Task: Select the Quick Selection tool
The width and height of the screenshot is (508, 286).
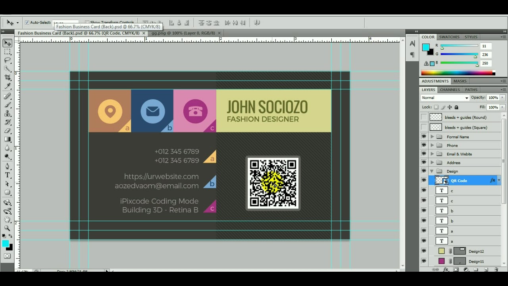Action: [x=8, y=69]
